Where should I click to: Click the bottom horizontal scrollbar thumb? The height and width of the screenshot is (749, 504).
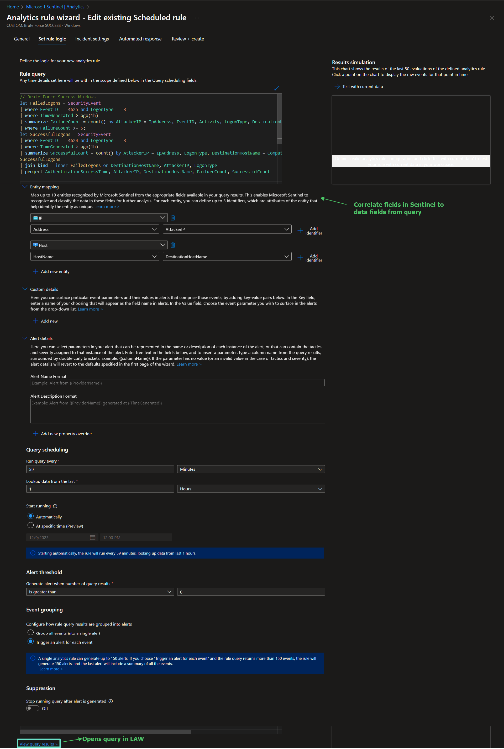pyautogui.click(x=105, y=732)
